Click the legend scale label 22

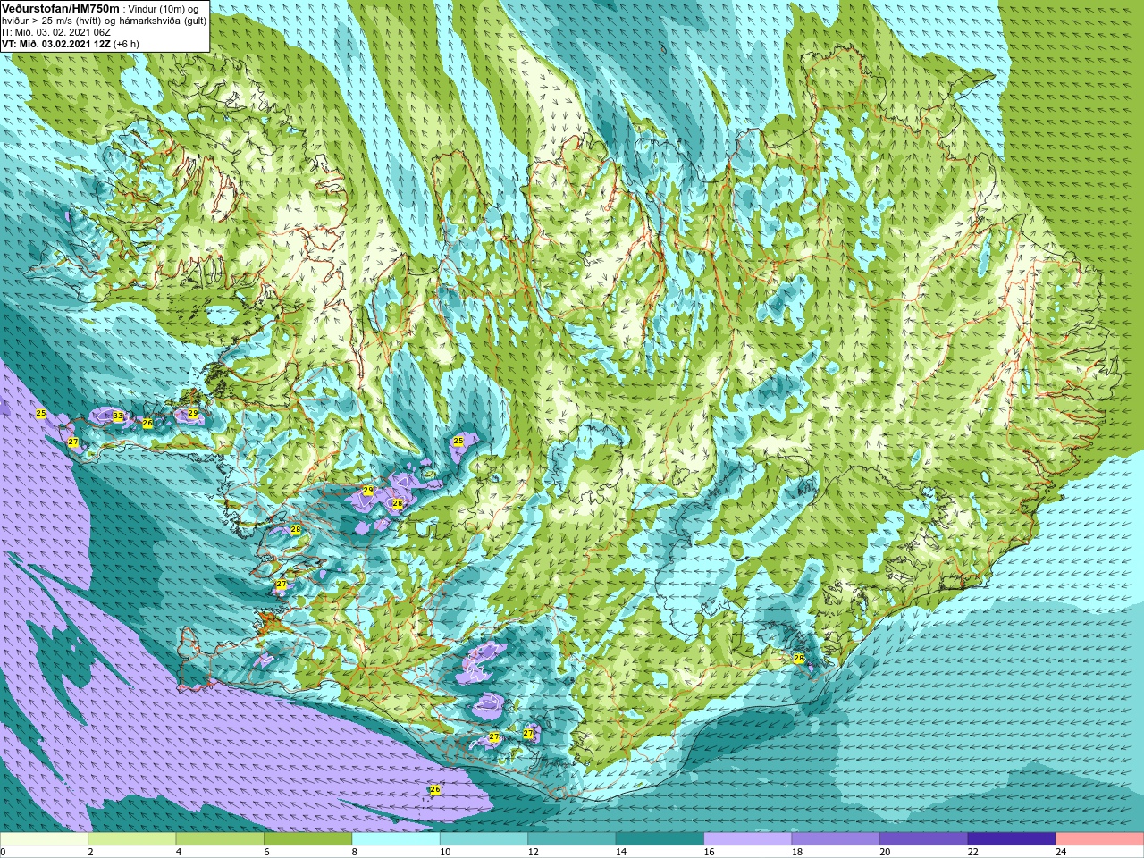coord(973,852)
